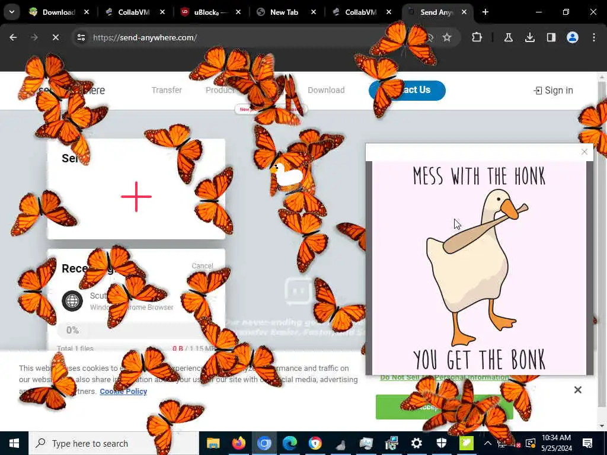Expand the tab search dropdown

click(12, 12)
